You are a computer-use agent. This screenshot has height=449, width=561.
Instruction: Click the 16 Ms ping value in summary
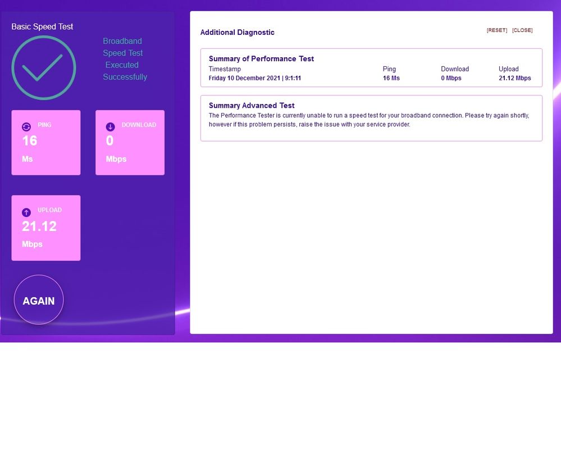tap(391, 78)
